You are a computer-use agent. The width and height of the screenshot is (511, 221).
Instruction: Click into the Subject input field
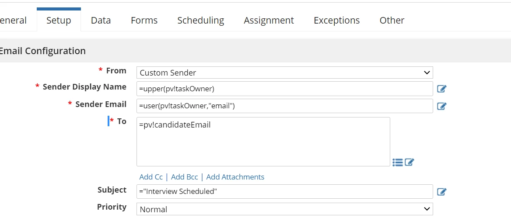[284, 191]
